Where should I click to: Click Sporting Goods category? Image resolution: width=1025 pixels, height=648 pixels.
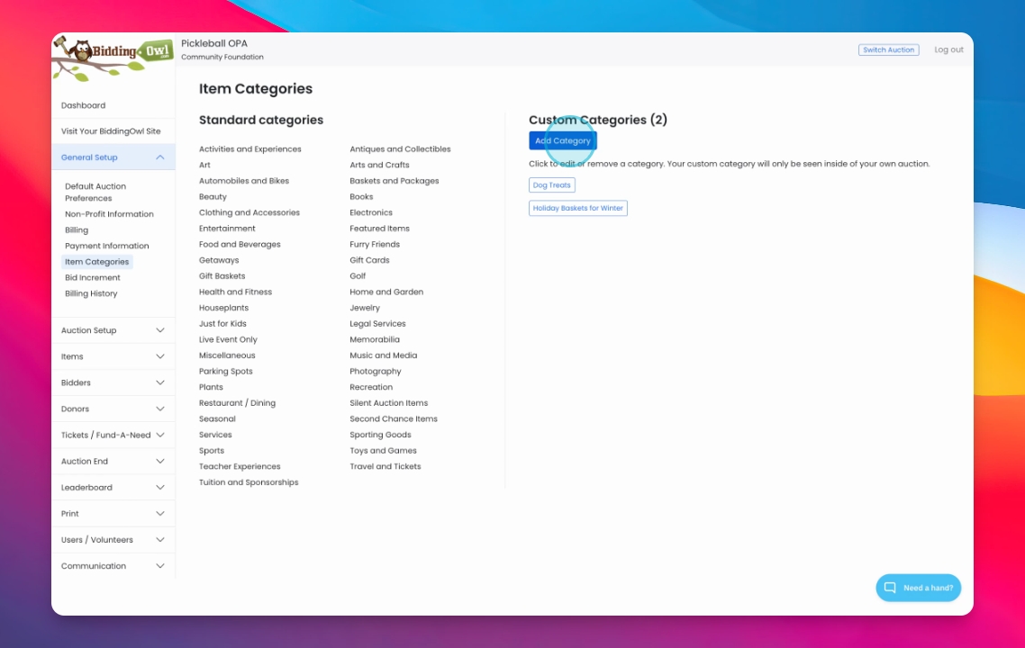coord(380,435)
